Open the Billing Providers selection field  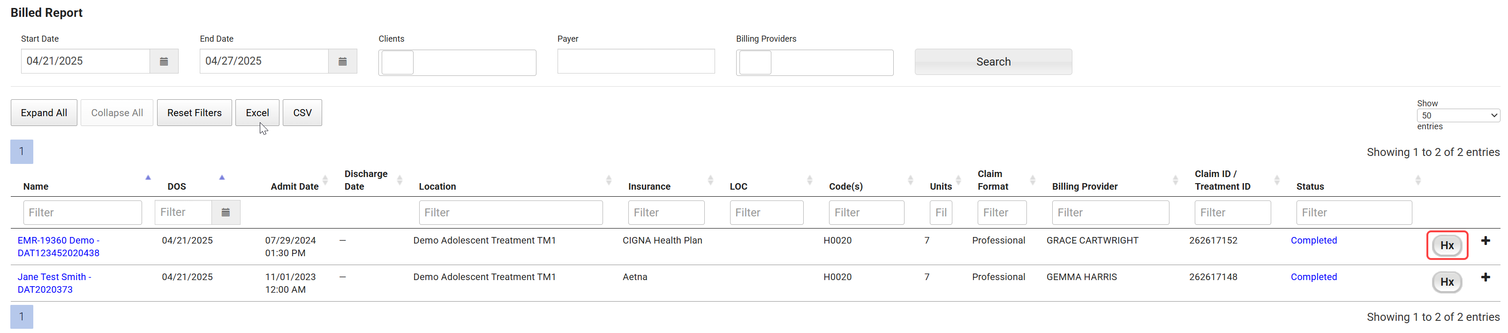814,63
